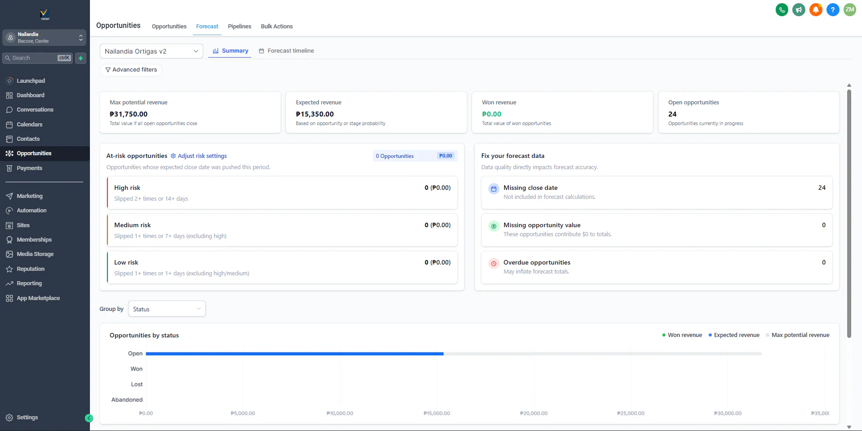Open Advanced filters
The height and width of the screenshot is (431, 862).
tap(131, 70)
